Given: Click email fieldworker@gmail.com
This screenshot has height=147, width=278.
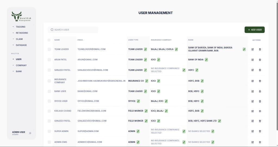Looking at the screenshot, I should 92,111.
